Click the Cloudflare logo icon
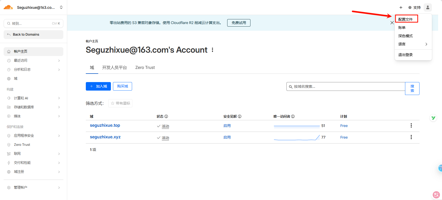The width and height of the screenshot is (442, 200). (8, 7)
